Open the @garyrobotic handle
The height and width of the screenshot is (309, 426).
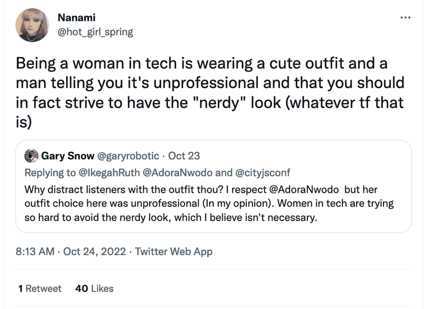128,156
